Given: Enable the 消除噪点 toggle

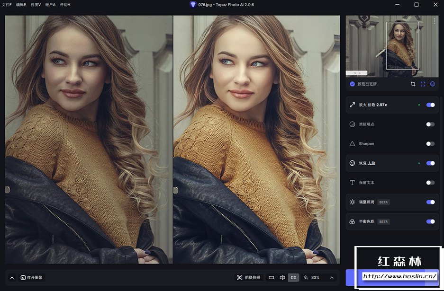Looking at the screenshot, I should (430, 124).
